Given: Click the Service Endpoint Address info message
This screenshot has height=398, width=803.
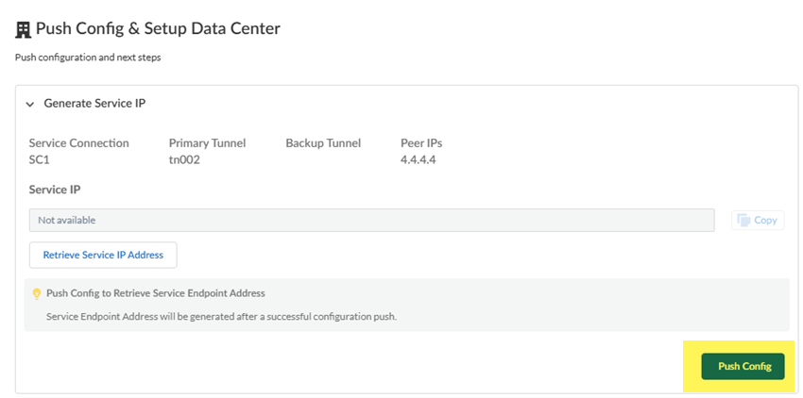Looking at the screenshot, I should click(x=221, y=316).
